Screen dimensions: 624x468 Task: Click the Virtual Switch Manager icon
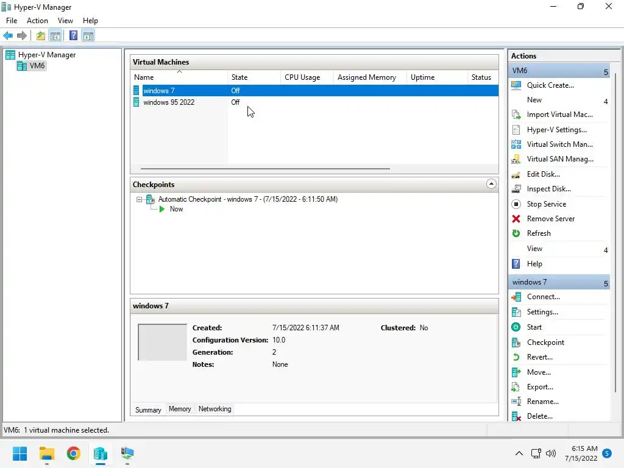[x=516, y=144]
